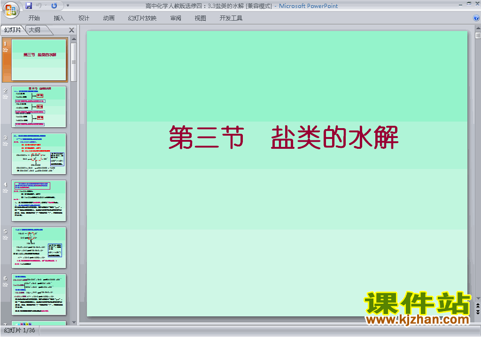Click animation star icon beside slide 2
Viewport: 481px width, 337px height.
(x=5, y=97)
